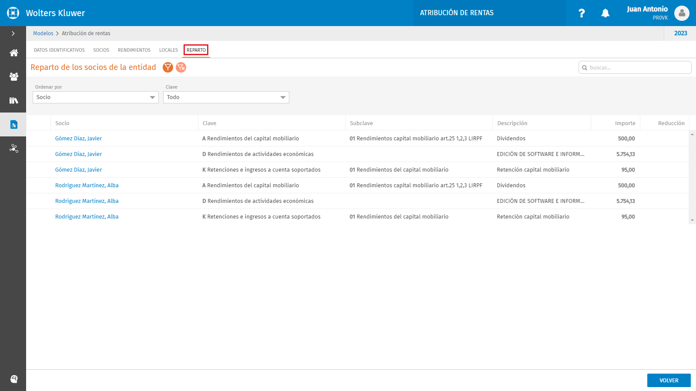This screenshot has width=696, height=391.
Task: Open Rodríguez Martínez, Alba actividades económicas row link
Action: pos(87,201)
